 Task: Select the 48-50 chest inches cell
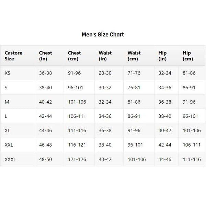coord(45,159)
